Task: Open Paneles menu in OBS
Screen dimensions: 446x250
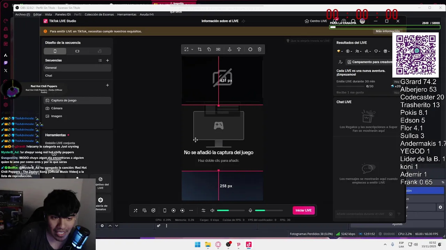Action: 63,15
